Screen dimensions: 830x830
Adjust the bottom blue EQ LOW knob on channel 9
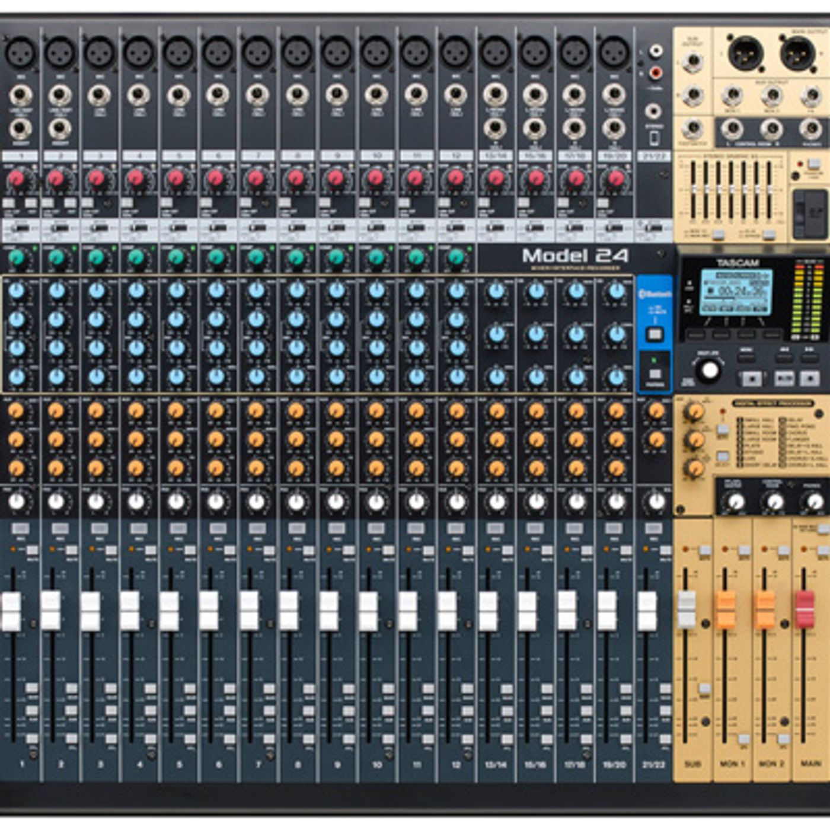(337, 376)
